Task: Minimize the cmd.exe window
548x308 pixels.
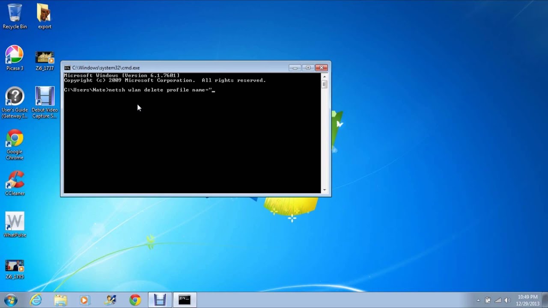Action: 295,68
